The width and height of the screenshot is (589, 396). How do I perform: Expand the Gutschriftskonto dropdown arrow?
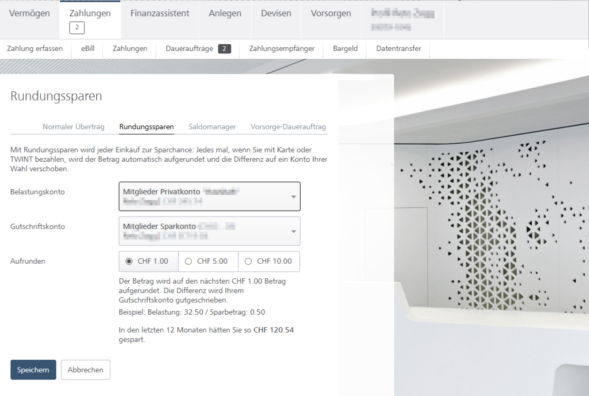(x=293, y=231)
